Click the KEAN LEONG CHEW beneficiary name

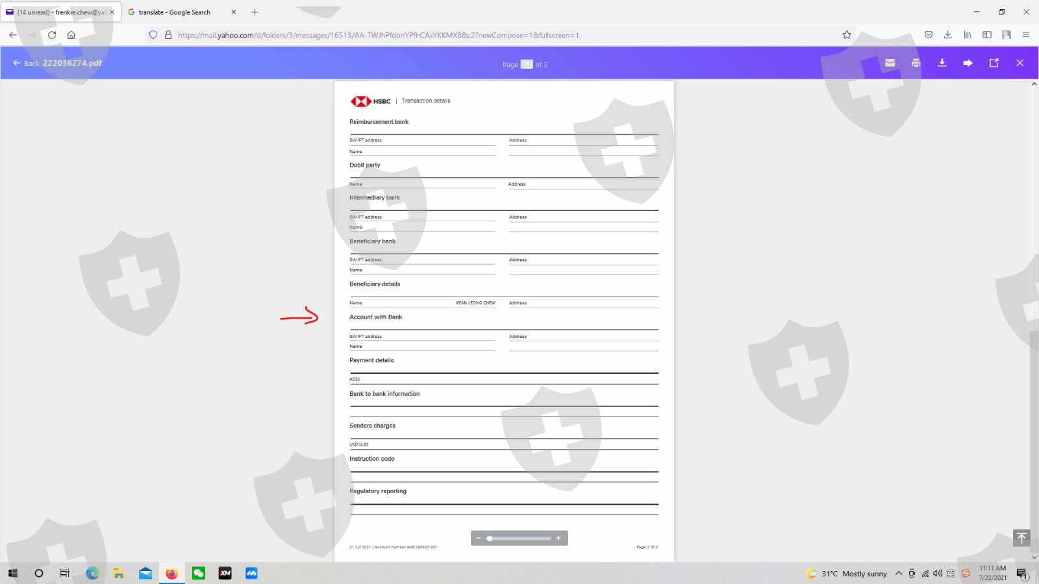click(x=475, y=303)
